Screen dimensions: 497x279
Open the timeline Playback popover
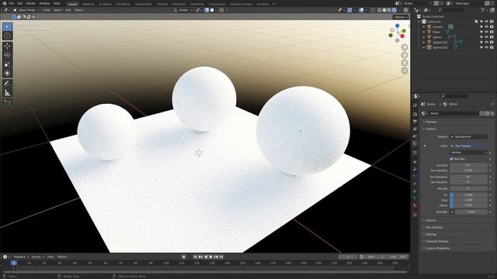21,257
